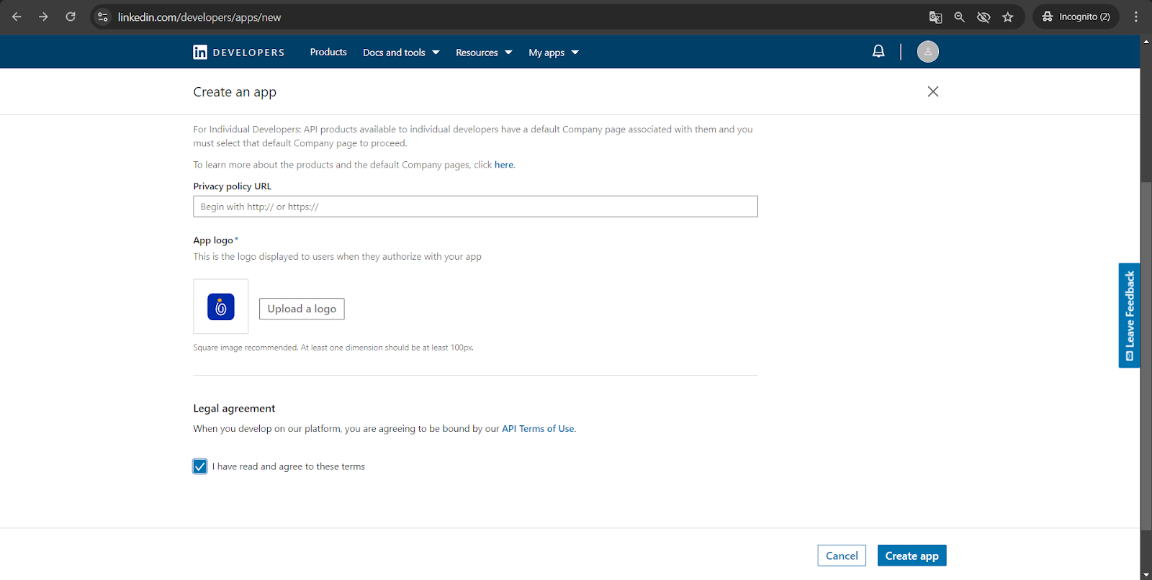Expand the Resources dropdown
The image size is (1152, 580).
pyautogui.click(x=484, y=53)
